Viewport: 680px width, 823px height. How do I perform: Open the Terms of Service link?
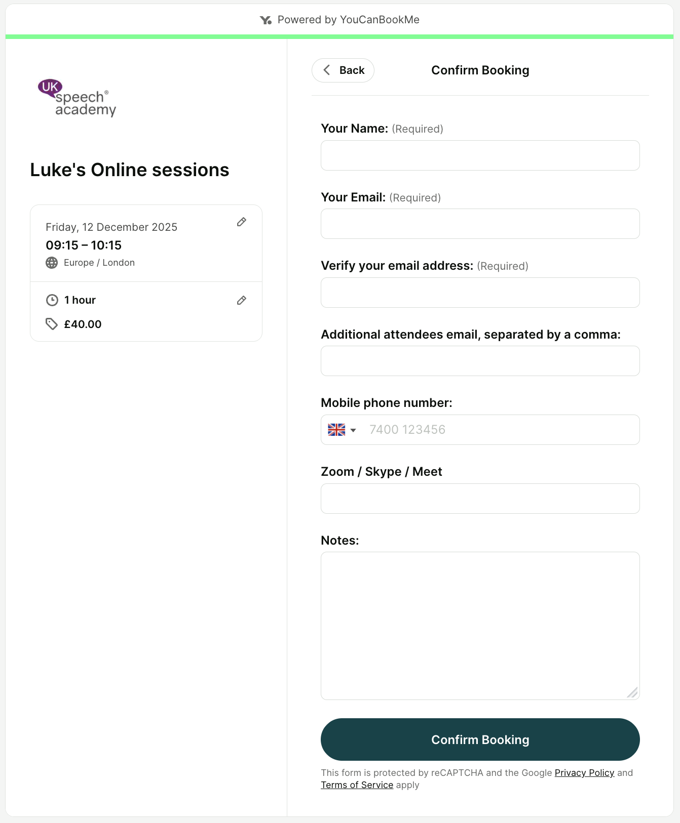[357, 785]
